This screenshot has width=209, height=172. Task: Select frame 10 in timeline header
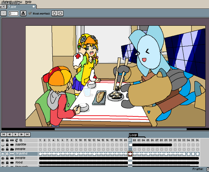click(x=80, y=140)
